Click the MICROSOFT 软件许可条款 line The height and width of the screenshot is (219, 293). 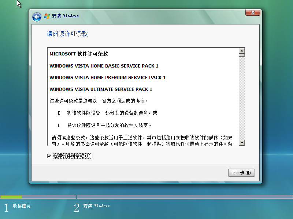[79, 54]
